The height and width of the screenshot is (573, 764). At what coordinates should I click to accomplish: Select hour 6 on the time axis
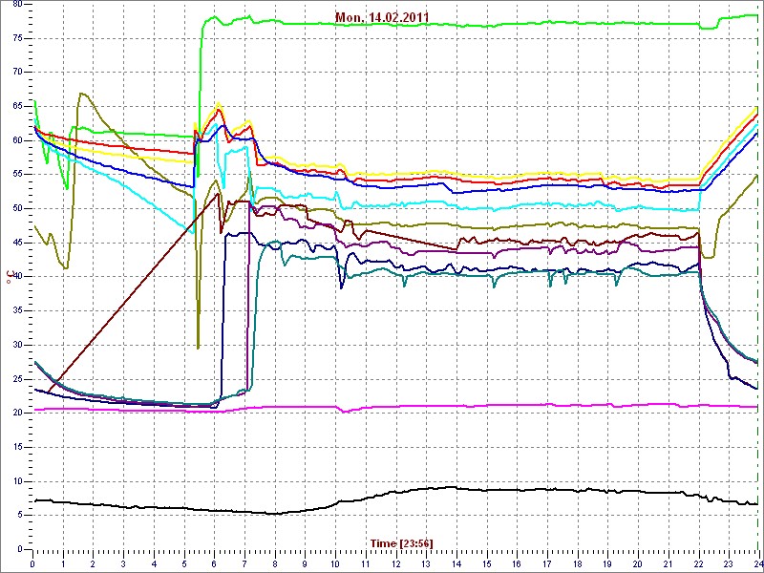(x=215, y=563)
